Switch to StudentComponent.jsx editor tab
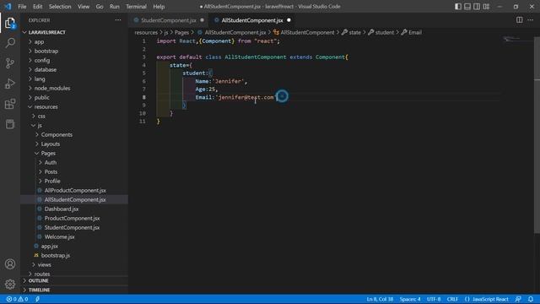This screenshot has width=540, height=304. [x=168, y=20]
